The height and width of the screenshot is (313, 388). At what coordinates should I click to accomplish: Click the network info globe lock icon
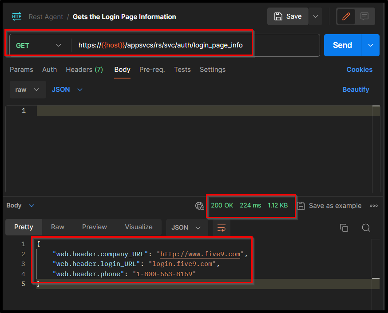coord(200,206)
